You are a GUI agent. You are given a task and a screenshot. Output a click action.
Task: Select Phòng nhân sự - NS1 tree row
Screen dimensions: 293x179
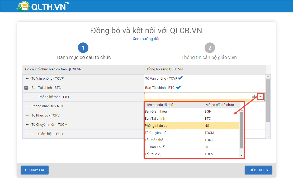(83, 106)
